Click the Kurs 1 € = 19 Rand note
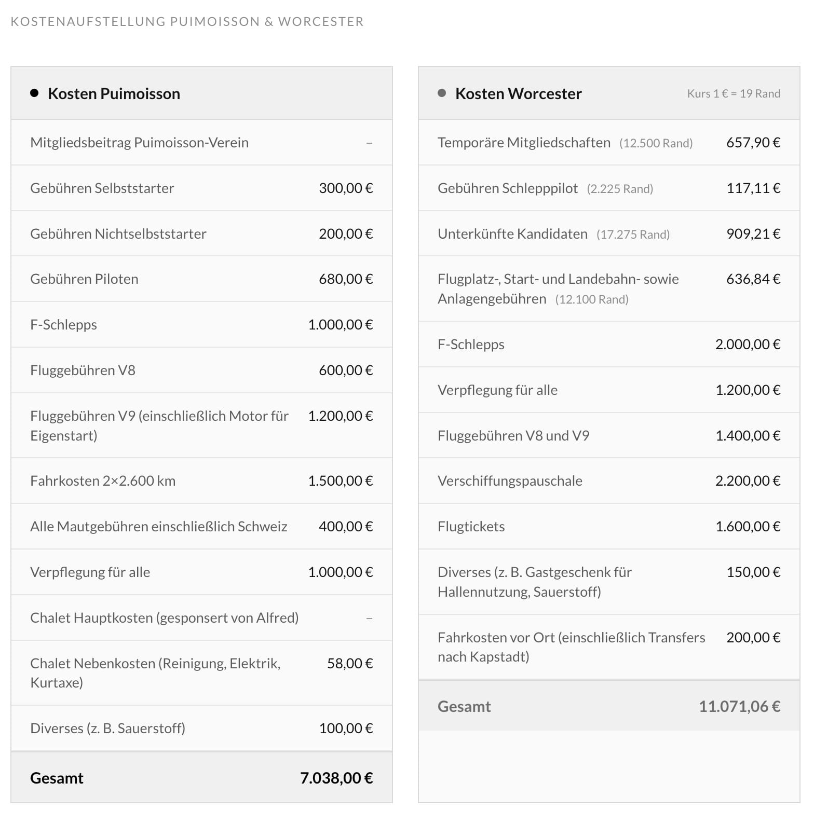 (x=734, y=93)
